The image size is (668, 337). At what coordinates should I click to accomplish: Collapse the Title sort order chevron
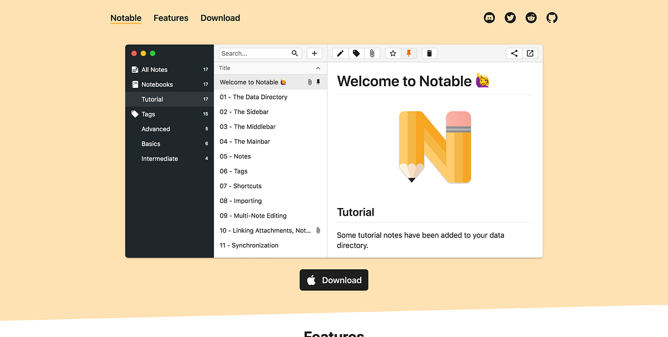point(317,68)
